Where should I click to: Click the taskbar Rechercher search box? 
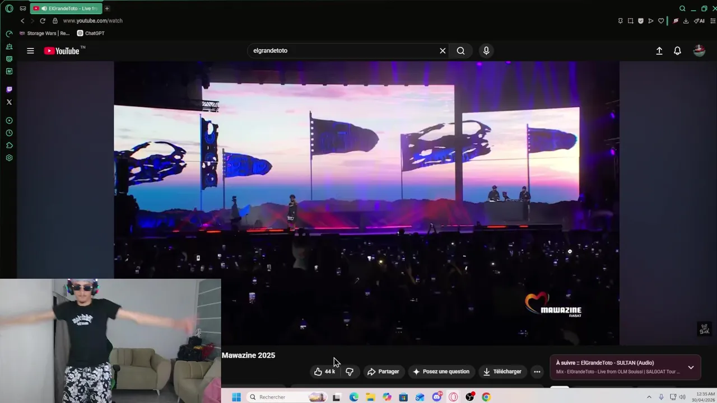coord(287,397)
